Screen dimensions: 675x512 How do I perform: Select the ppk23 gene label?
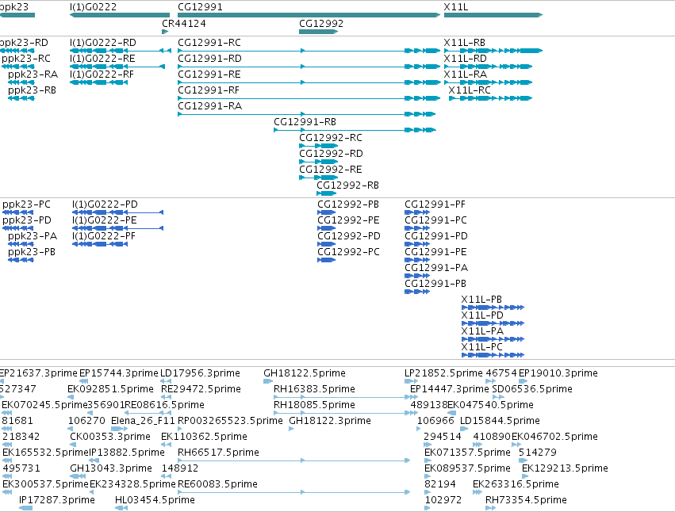point(14,7)
